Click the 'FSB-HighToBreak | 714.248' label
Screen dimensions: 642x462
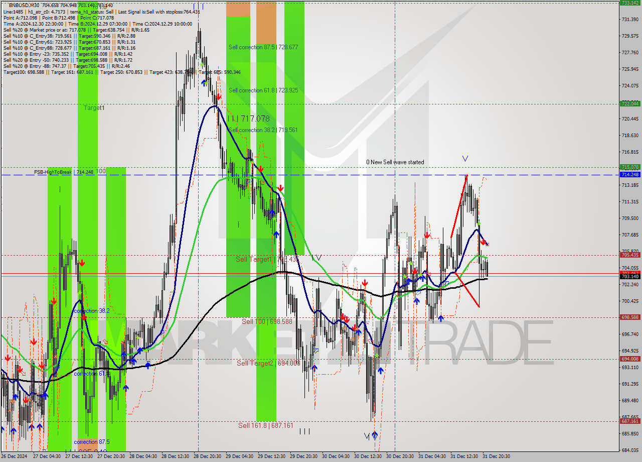(x=64, y=172)
